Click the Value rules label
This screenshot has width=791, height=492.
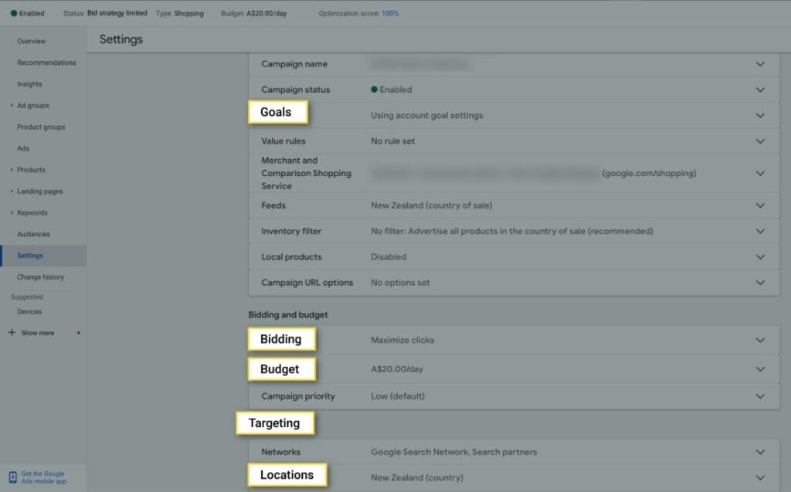(x=283, y=141)
